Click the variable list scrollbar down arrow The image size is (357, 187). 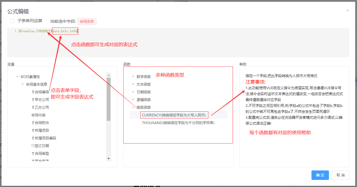tap(108, 159)
